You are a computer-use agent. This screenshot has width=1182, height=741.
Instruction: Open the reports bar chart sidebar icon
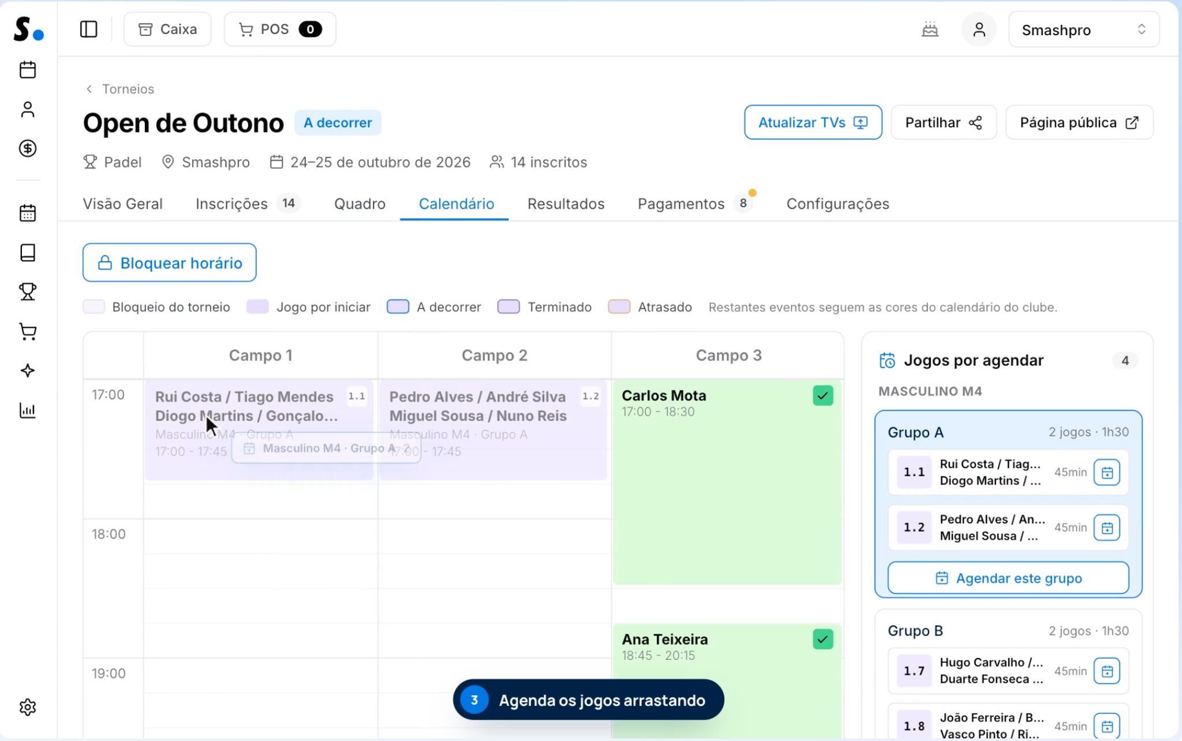28,410
